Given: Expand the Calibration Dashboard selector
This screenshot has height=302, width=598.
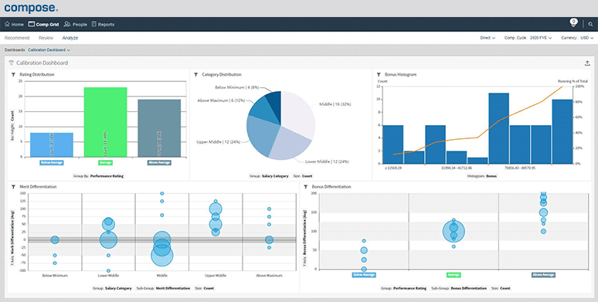Looking at the screenshot, I should (49, 50).
